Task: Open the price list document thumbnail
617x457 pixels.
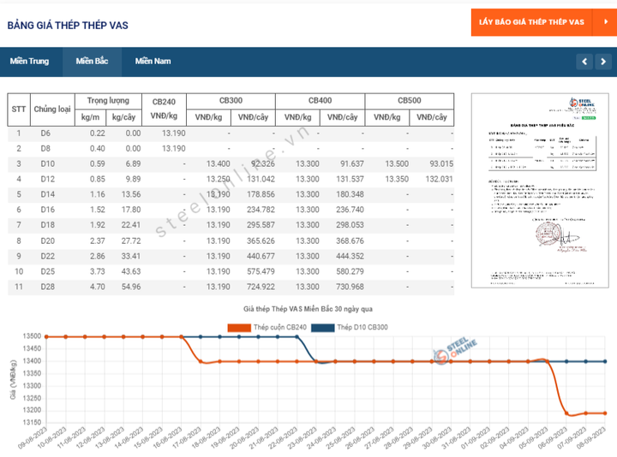Action: [540, 191]
